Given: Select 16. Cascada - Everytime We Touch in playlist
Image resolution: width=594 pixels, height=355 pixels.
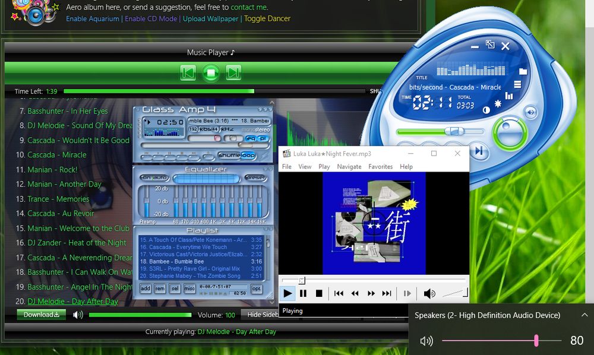Looking at the screenshot, I should (201, 247).
